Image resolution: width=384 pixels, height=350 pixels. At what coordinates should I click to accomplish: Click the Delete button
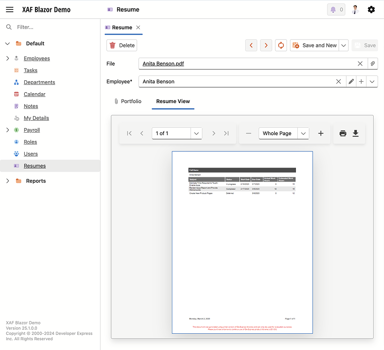click(122, 45)
